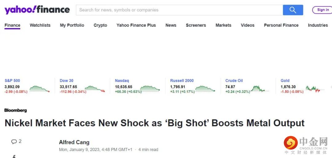The image size is (332, 158).
Task: Open Yahoo Finance Plus menu
Action: tap(136, 25)
